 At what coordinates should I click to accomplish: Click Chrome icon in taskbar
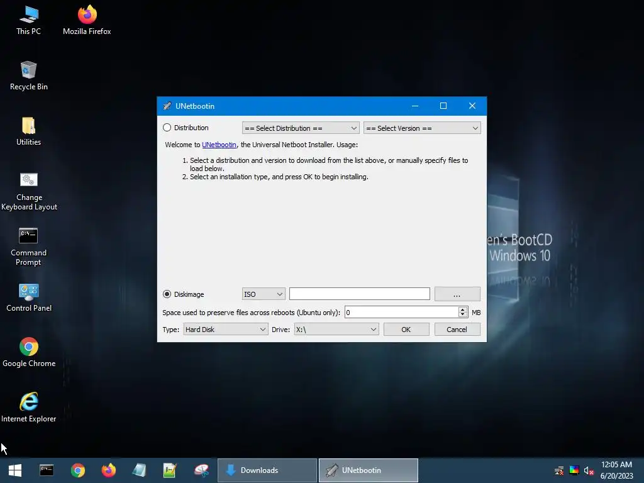(x=77, y=470)
